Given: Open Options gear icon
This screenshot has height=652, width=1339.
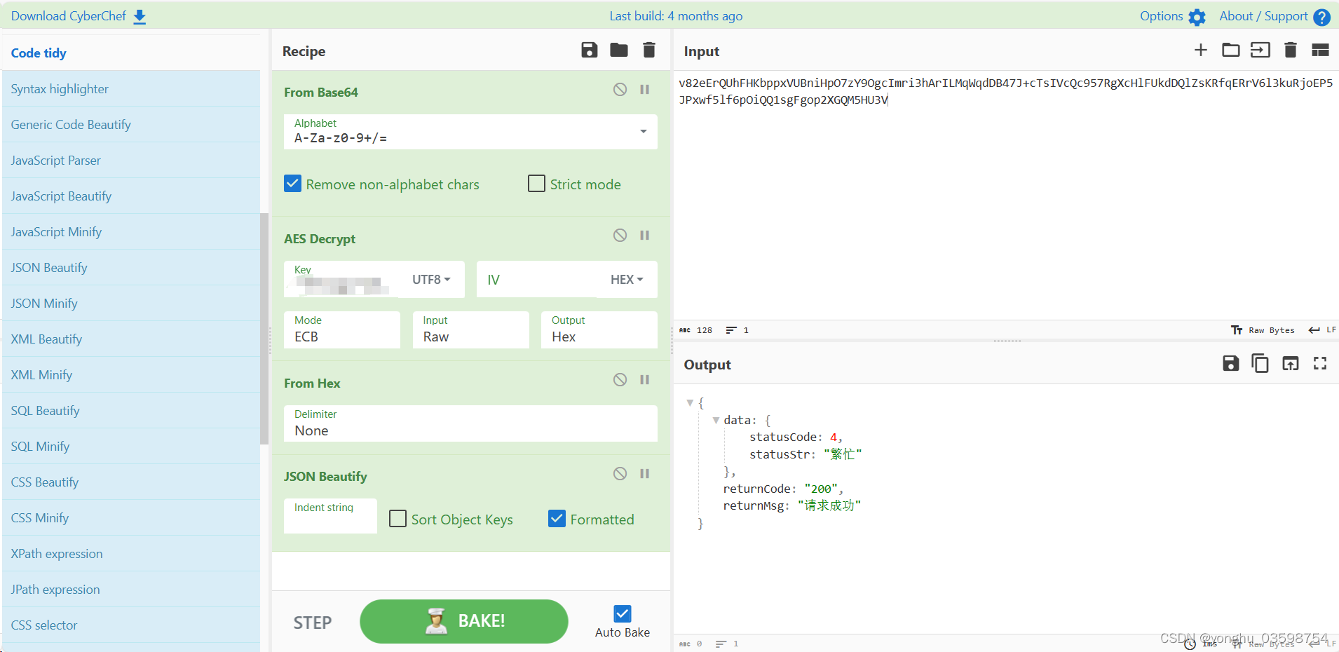Looking at the screenshot, I should 1197,18.
